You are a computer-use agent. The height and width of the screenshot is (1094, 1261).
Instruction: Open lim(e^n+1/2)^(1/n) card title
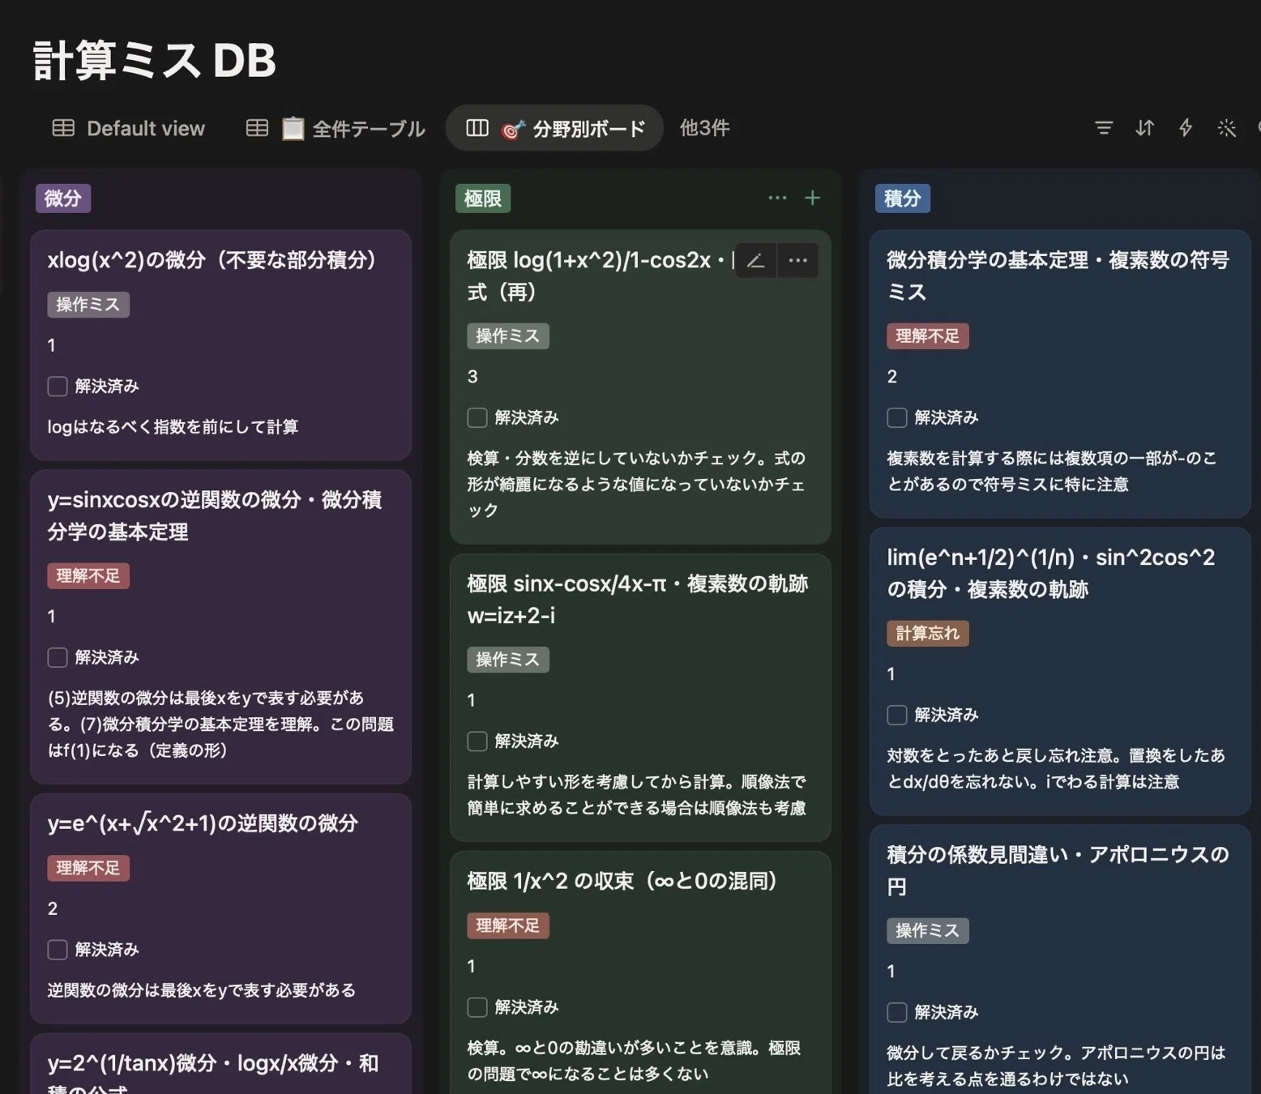pyautogui.click(x=1051, y=573)
